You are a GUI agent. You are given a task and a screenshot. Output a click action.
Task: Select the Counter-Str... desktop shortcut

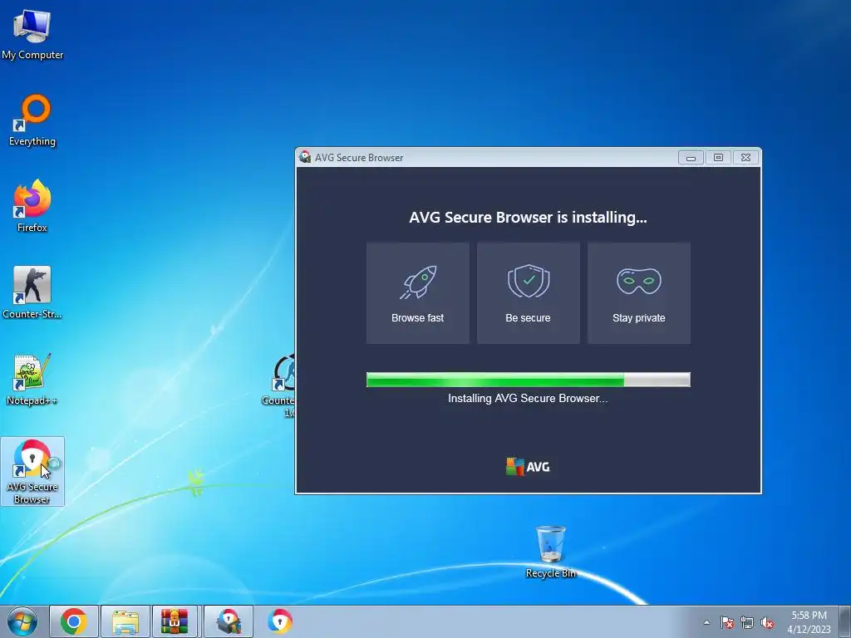(32, 292)
